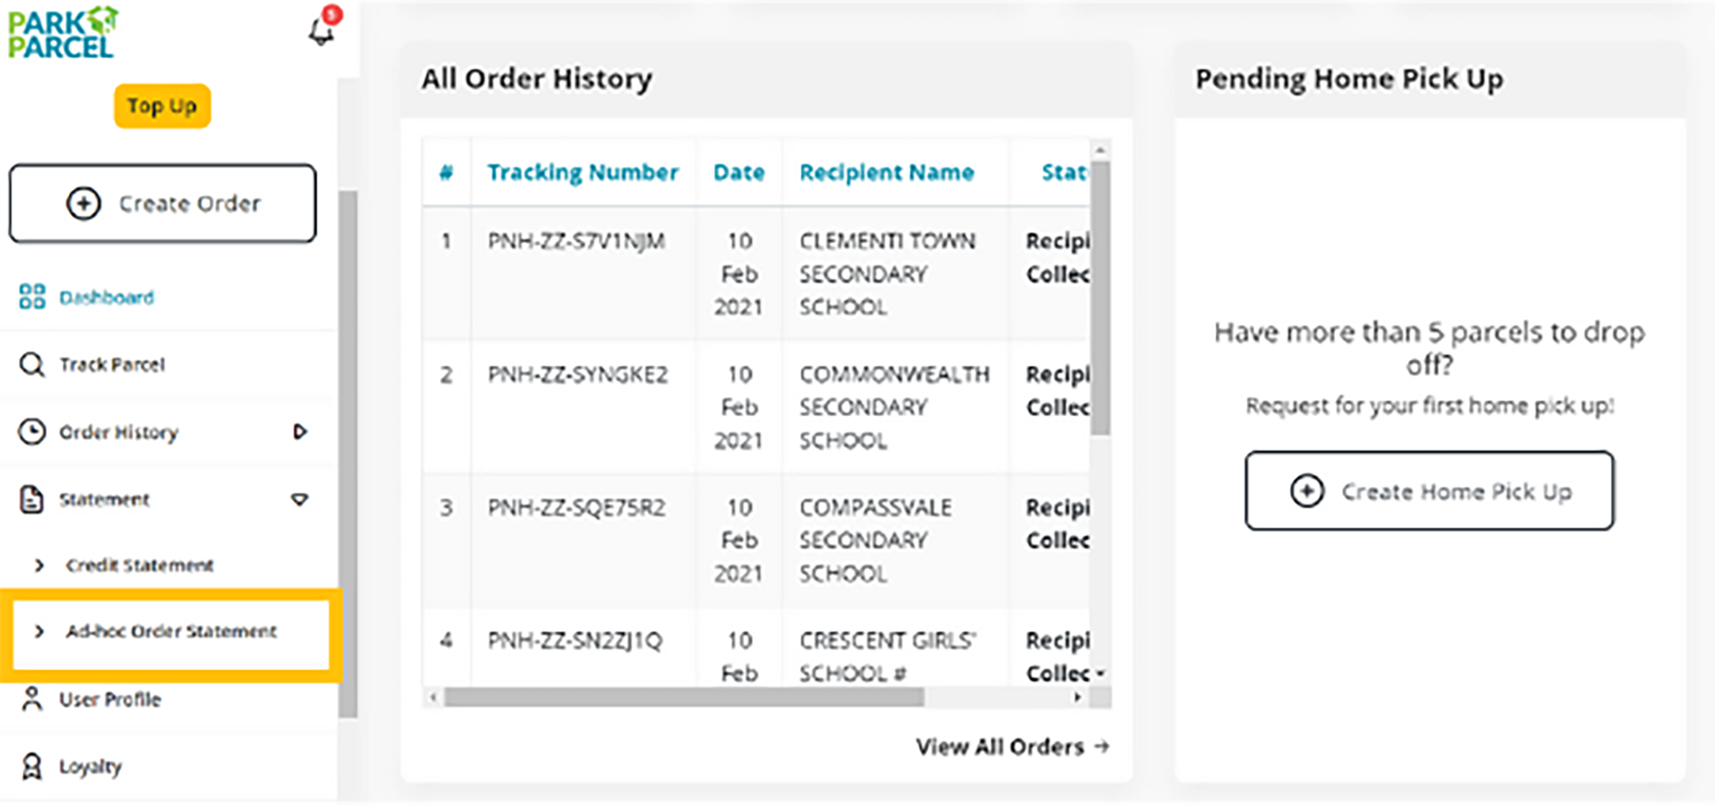Click the order table horizontal scrollbar
This screenshot has width=1715, height=805.
(684, 698)
